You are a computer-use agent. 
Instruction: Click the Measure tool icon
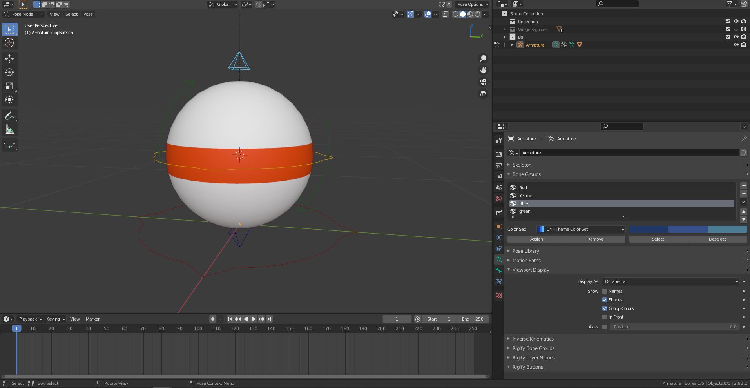(9, 128)
